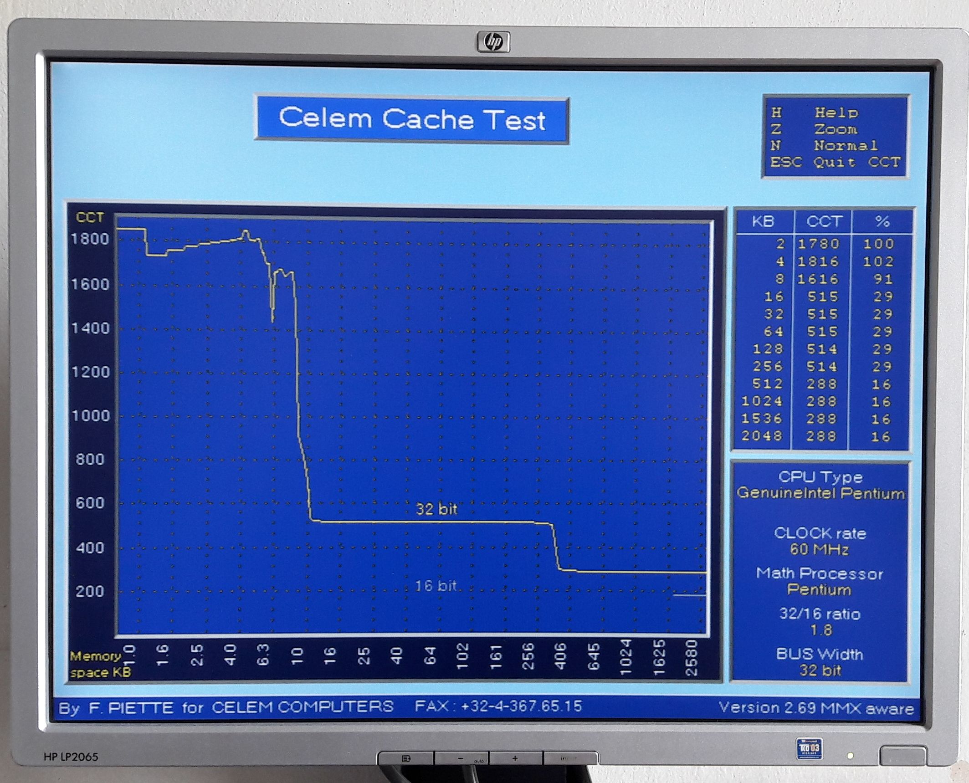This screenshot has width=969, height=783.
Task: Click the green power LED on the monitor
Action: coord(850,756)
